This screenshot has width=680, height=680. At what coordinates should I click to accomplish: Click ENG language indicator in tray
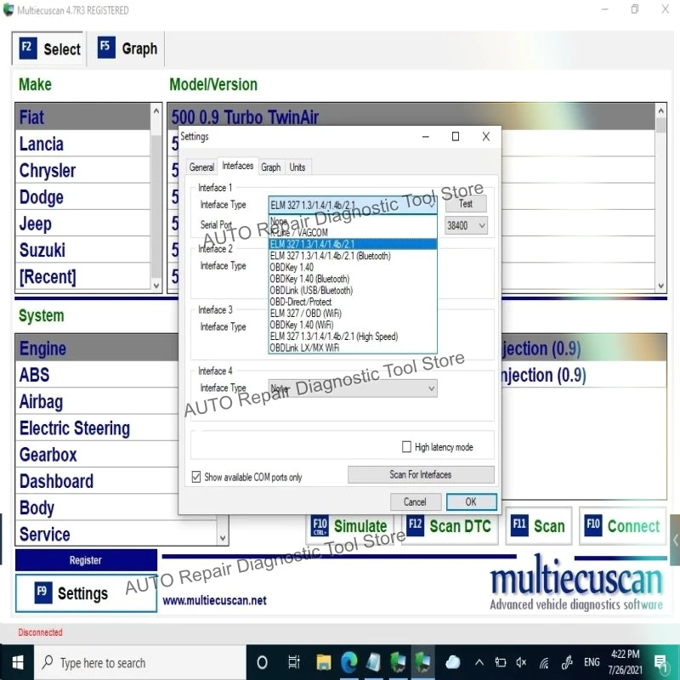point(592,662)
